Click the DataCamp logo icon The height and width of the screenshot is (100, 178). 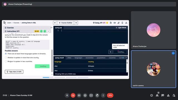[x=5, y=23]
